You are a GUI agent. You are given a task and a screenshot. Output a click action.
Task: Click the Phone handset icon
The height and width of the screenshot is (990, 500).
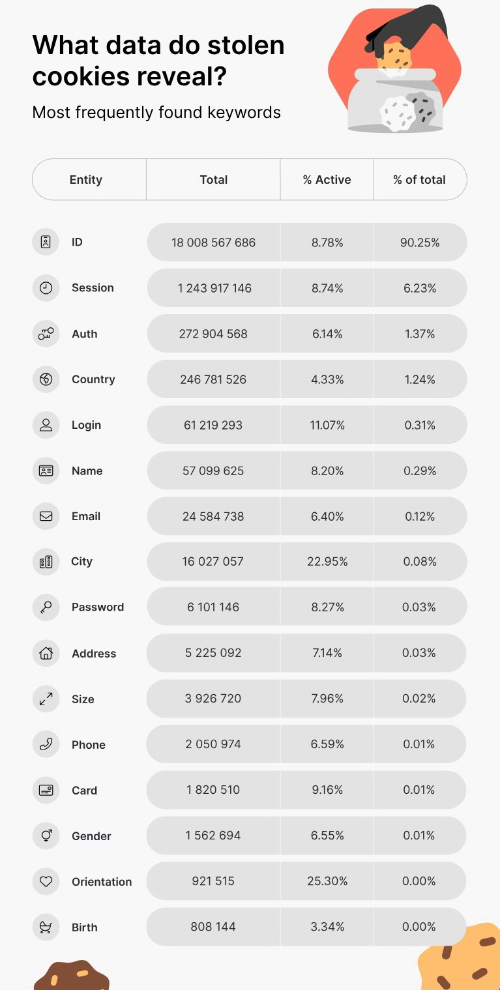(46, 744)
